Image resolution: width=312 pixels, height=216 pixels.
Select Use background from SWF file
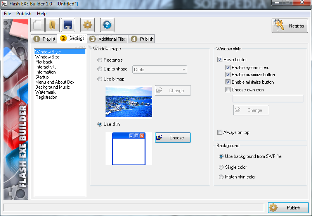click(x=250, y=156)
